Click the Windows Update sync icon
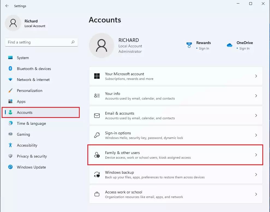This screenshot has height=212, width=270. (x=10, y=167)
